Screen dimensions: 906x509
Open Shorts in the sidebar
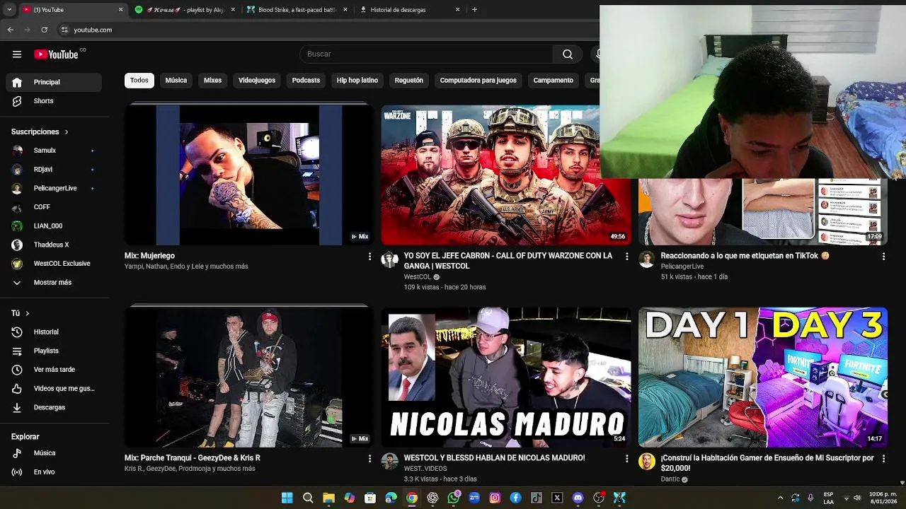54,101
